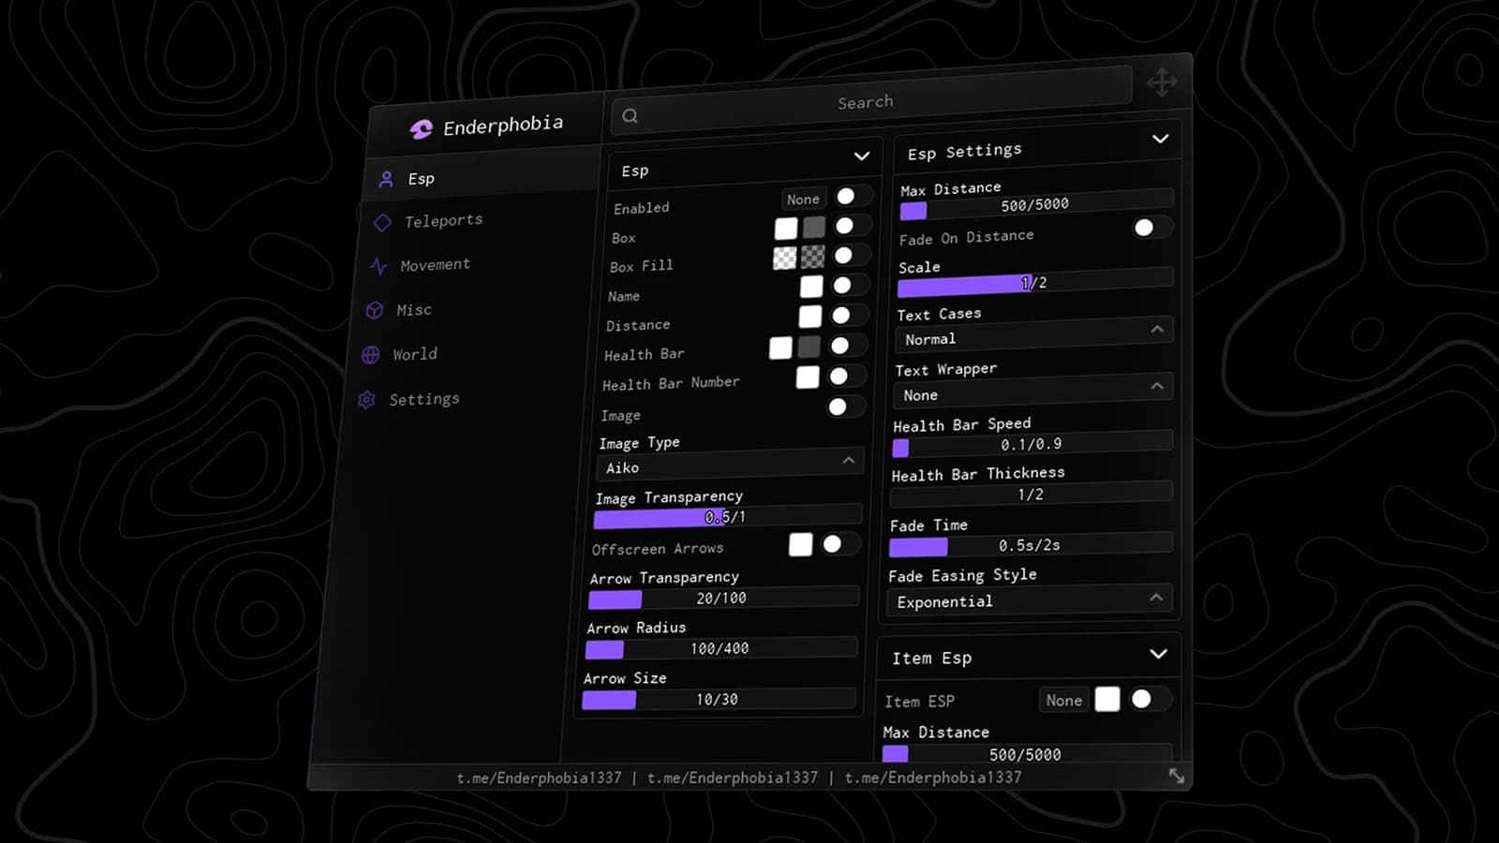This screenshot has height=843, width=1499.
Task: Toggle Fade On Distance switch
Action: (1151, 228)
